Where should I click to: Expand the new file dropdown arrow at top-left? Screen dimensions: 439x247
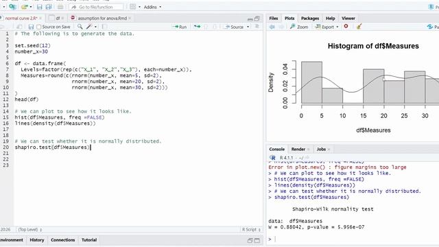point(4,7)
